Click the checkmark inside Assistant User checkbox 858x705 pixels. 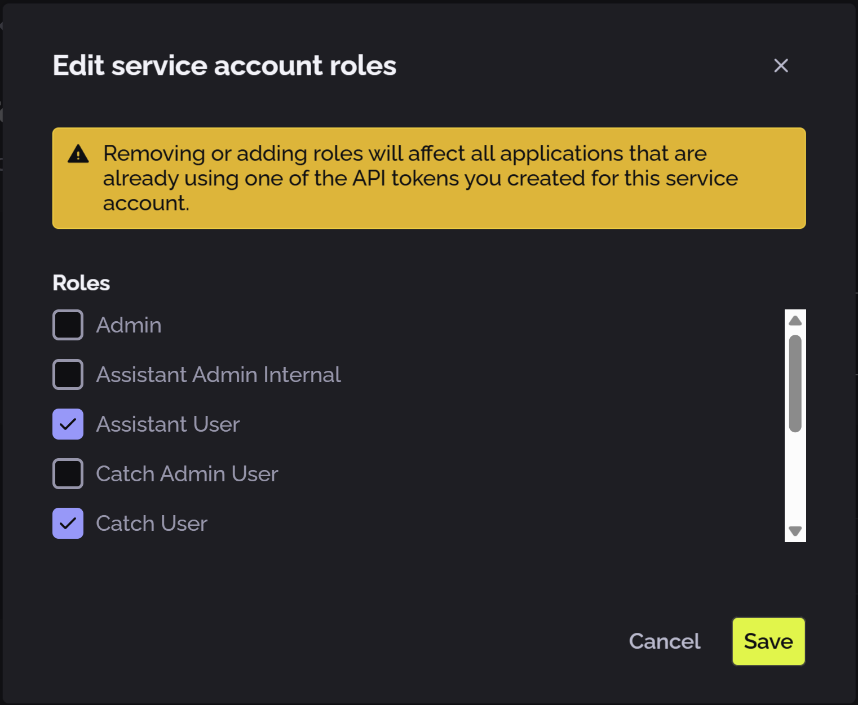click(68, 424)
